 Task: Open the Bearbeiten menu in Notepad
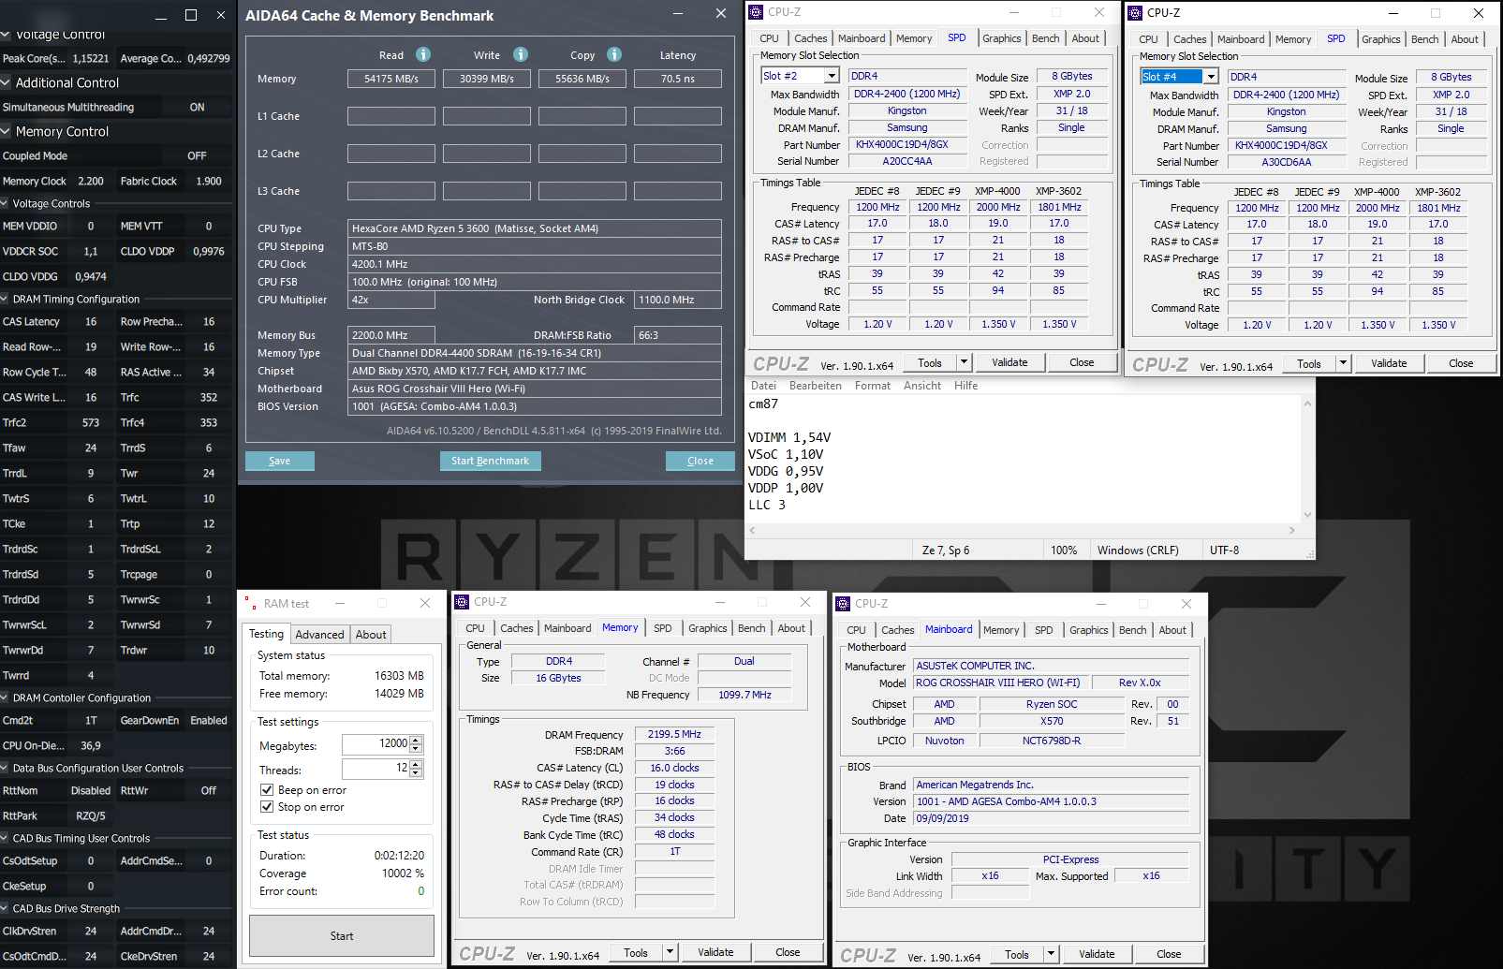(816, 386)
